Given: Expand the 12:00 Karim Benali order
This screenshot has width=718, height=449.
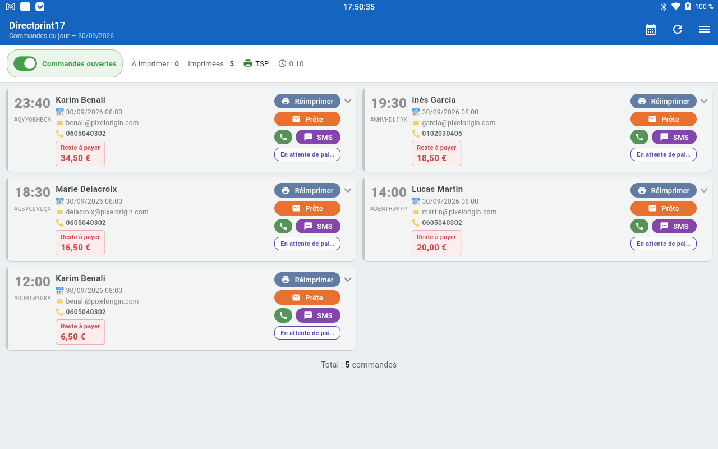Looking at the screenshot, I should [x=348, y=280].
